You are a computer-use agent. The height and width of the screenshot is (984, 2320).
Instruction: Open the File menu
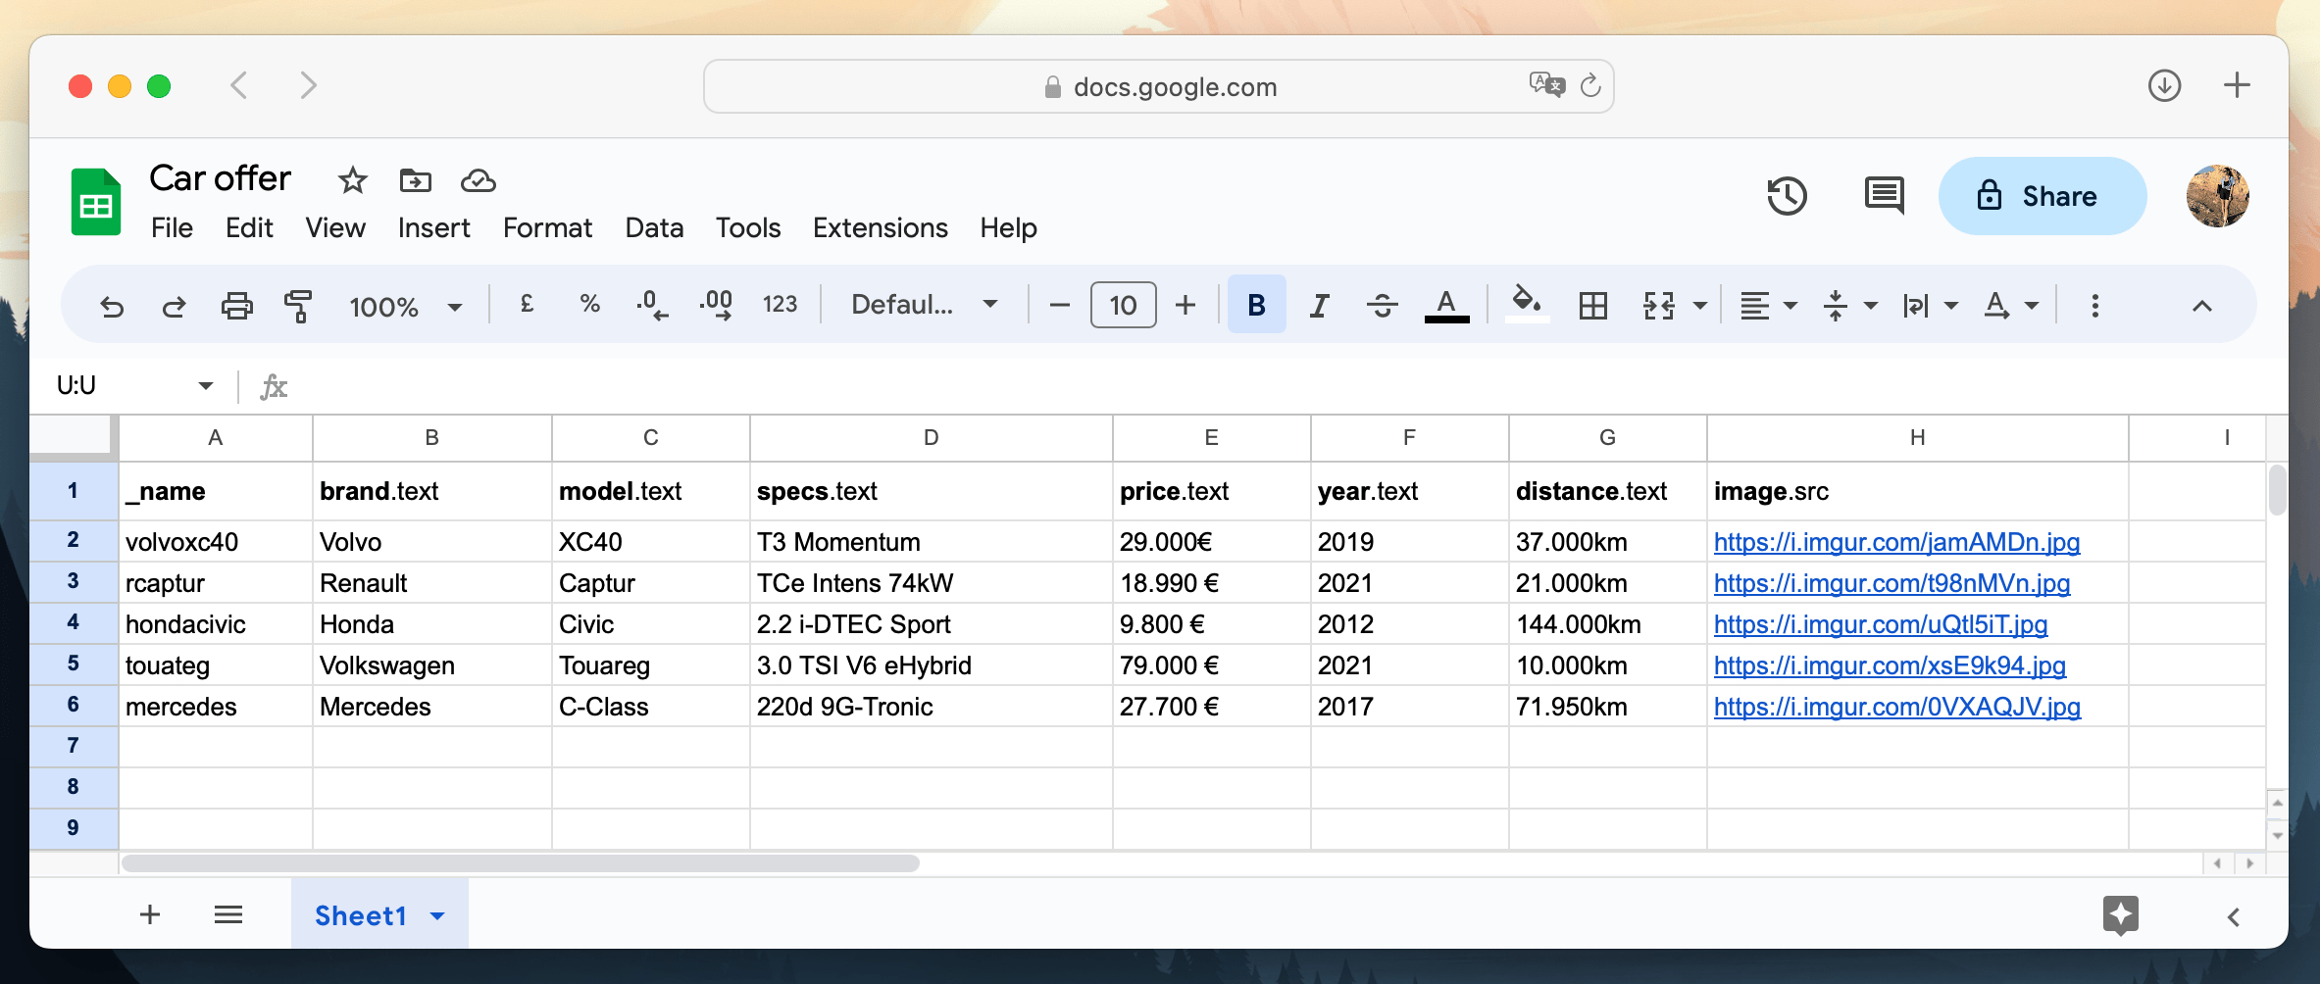click(x=172, y=228)
